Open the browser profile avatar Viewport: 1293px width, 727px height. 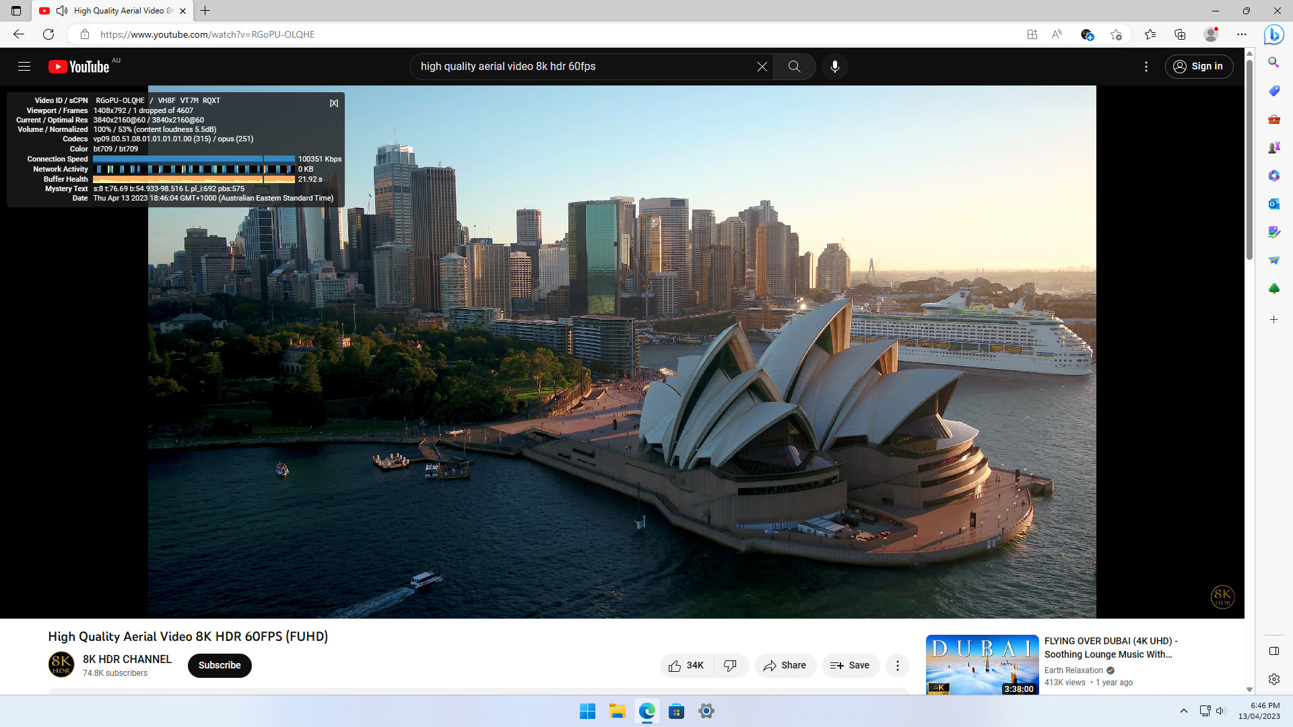(1210, 34)
